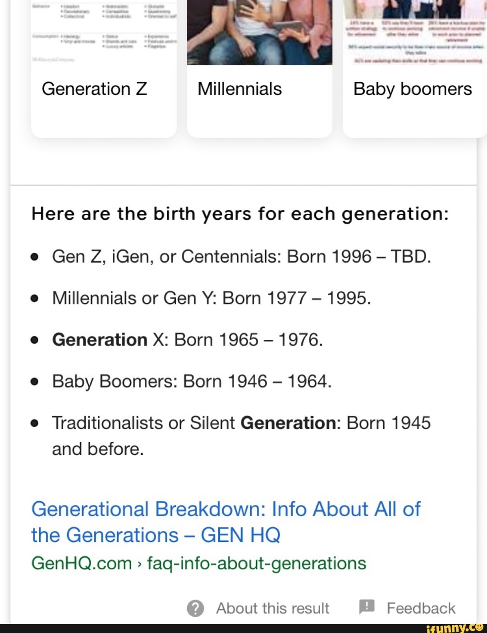487x633 pixels.
Task: Click the Feedback flag icon
Action: [x=366, y=607]
